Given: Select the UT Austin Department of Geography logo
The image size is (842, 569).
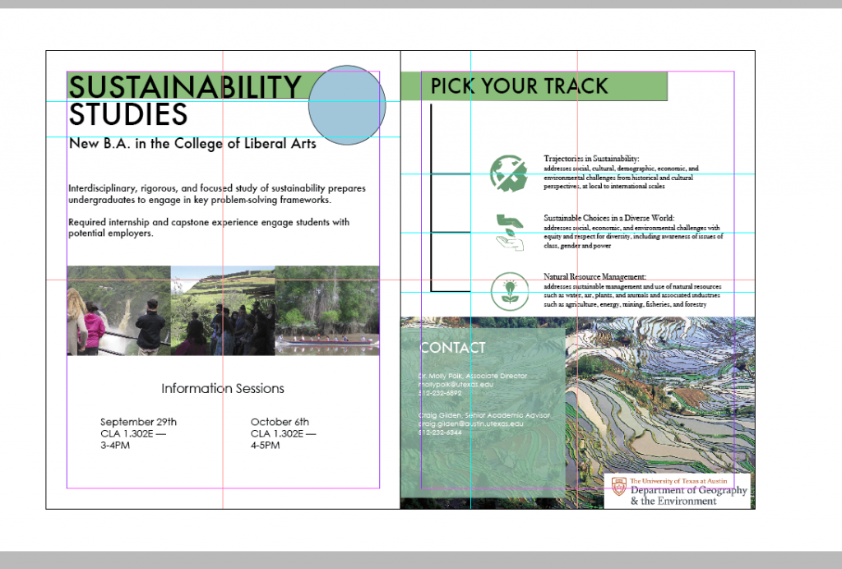Looking at the screenshot, I should point(678,491).
